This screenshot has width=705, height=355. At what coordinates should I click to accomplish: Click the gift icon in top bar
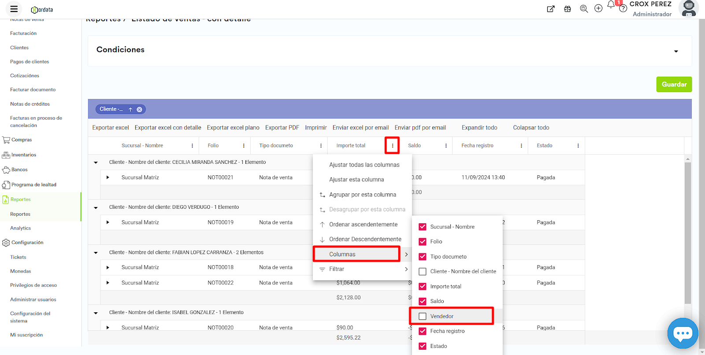coord(568,9)
